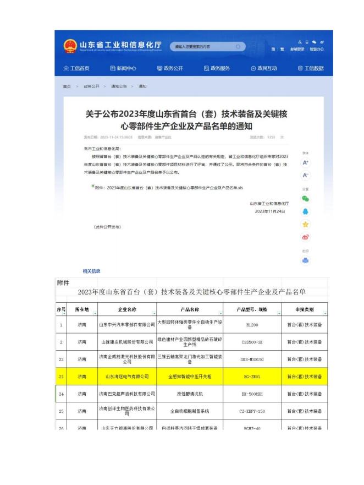
Task: Switch to Simplified Chinese with 简 link
Action: tap(273, 49)
